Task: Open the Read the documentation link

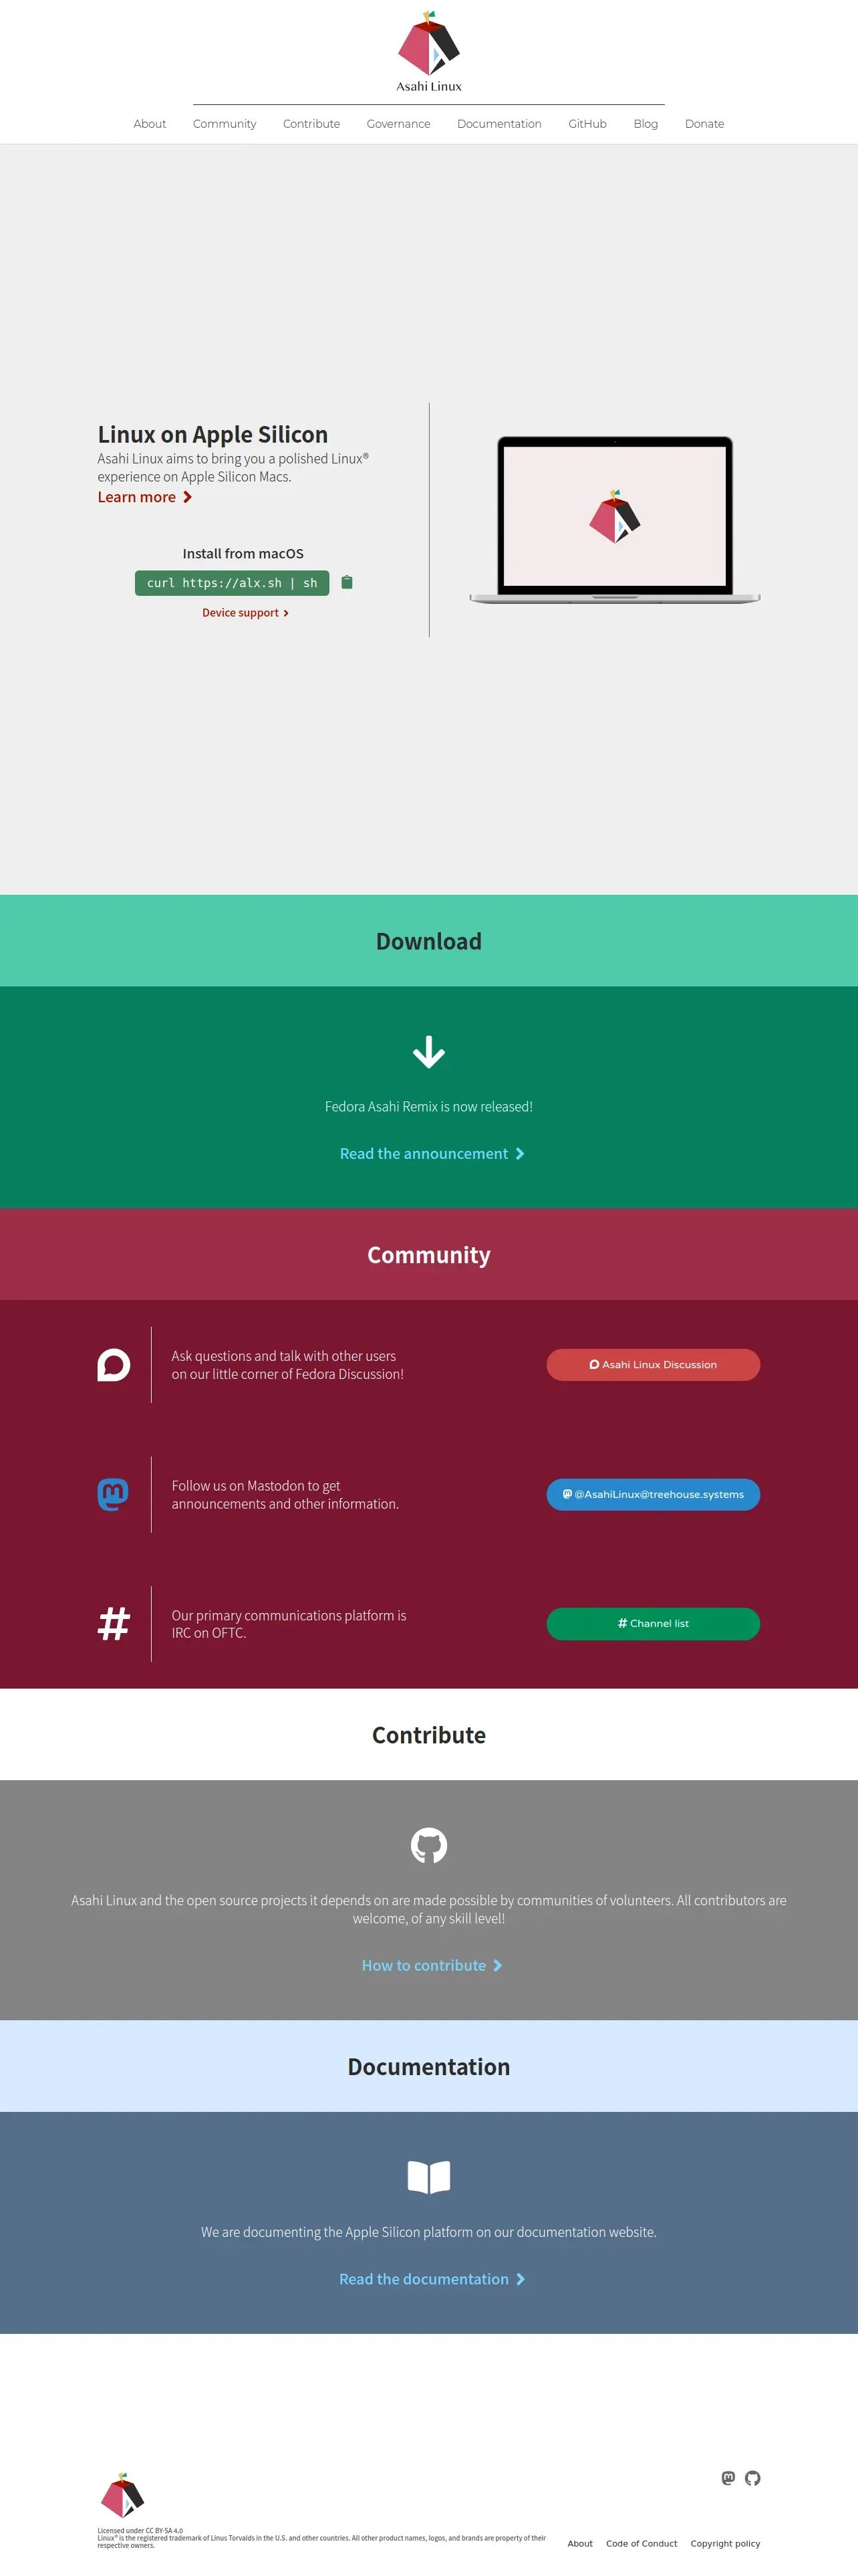Action: (432, 2279)
